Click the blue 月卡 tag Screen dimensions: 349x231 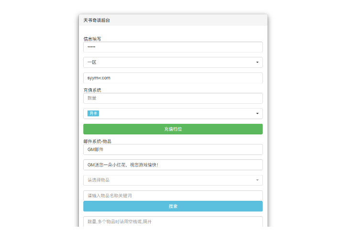pyautogui.click(x=93, y=113)
